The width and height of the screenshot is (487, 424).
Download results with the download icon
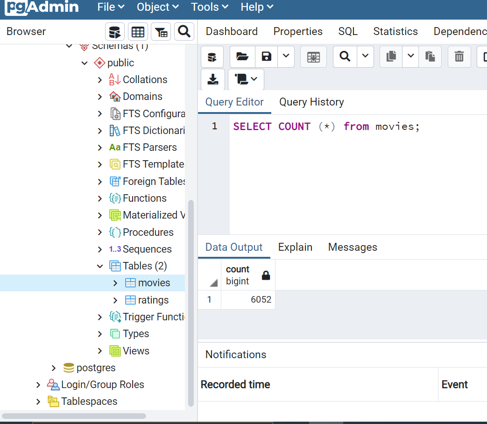[213, 79]
